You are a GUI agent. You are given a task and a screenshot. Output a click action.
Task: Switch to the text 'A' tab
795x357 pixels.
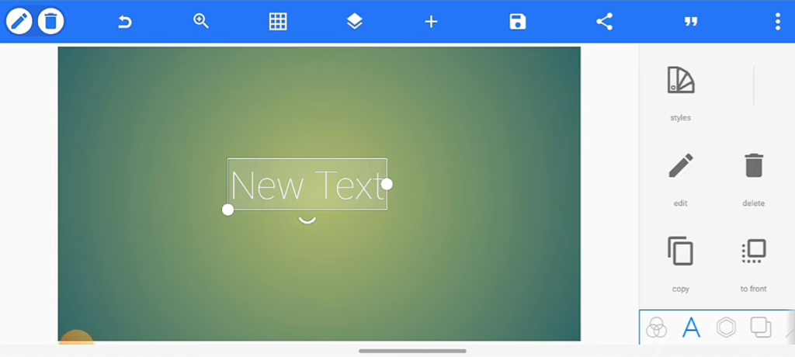pyautogui.click(x=691, y=328)
